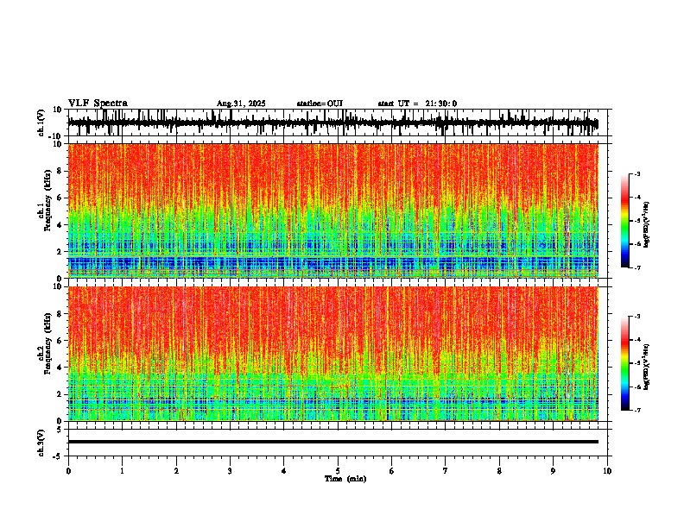This screenshot has width=684, height=528.
Task: Click time axis tick label '3'
Action: click(230, 471)
